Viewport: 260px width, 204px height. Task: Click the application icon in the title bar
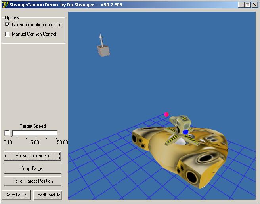tap(5, 5)
